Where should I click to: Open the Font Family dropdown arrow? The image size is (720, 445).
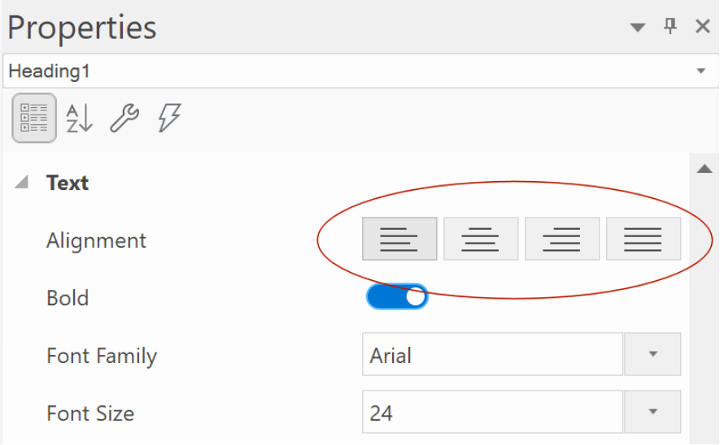point(652,354)
